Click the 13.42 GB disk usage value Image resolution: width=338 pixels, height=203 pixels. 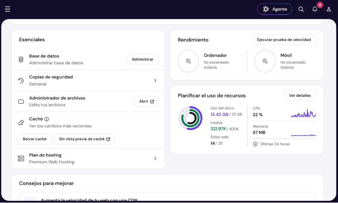[219, 114]
